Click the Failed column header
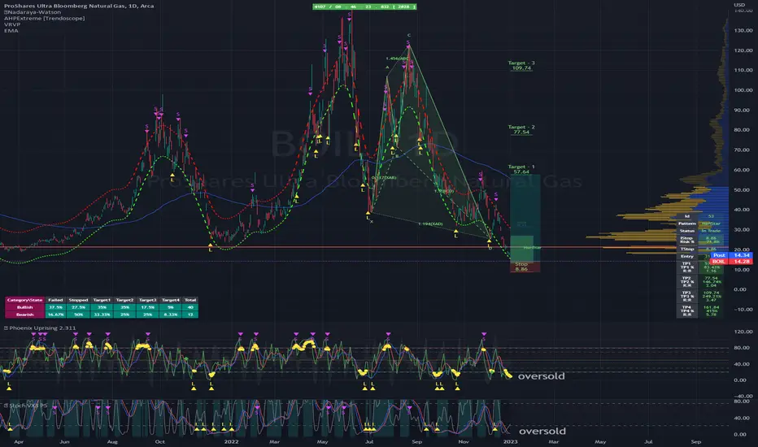The image size is (758, 447). coord(55,300)
